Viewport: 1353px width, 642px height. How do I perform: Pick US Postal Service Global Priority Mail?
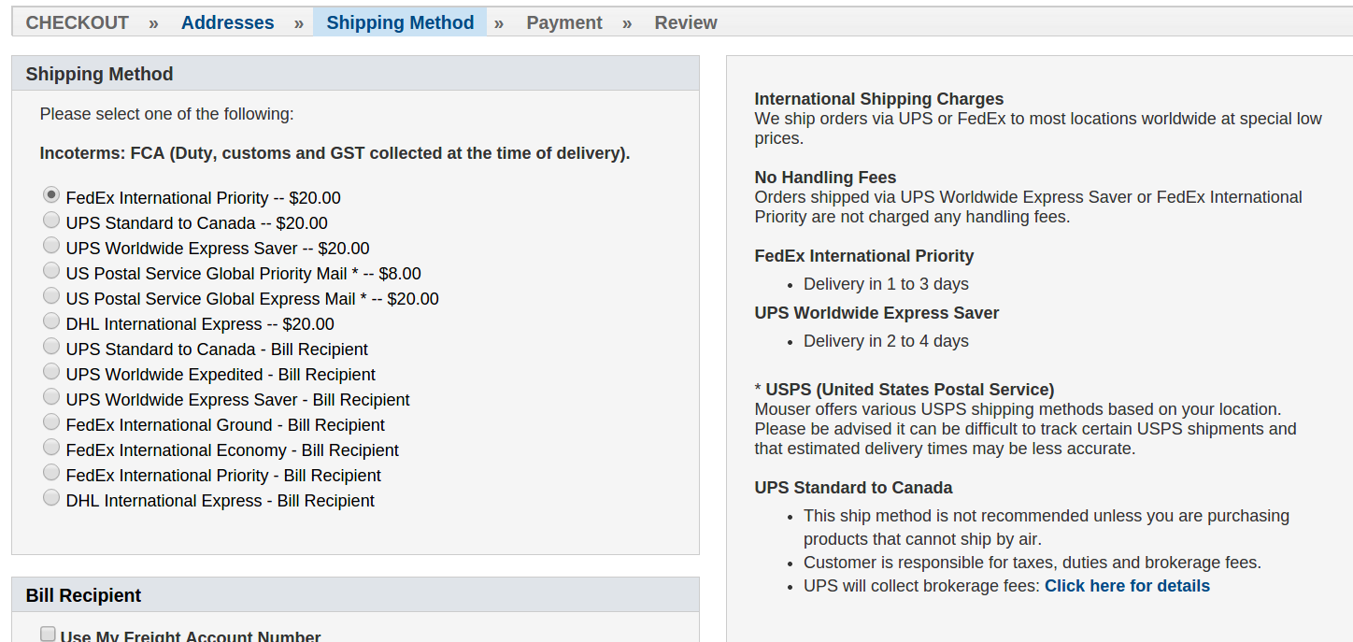[x=51, y=271]
